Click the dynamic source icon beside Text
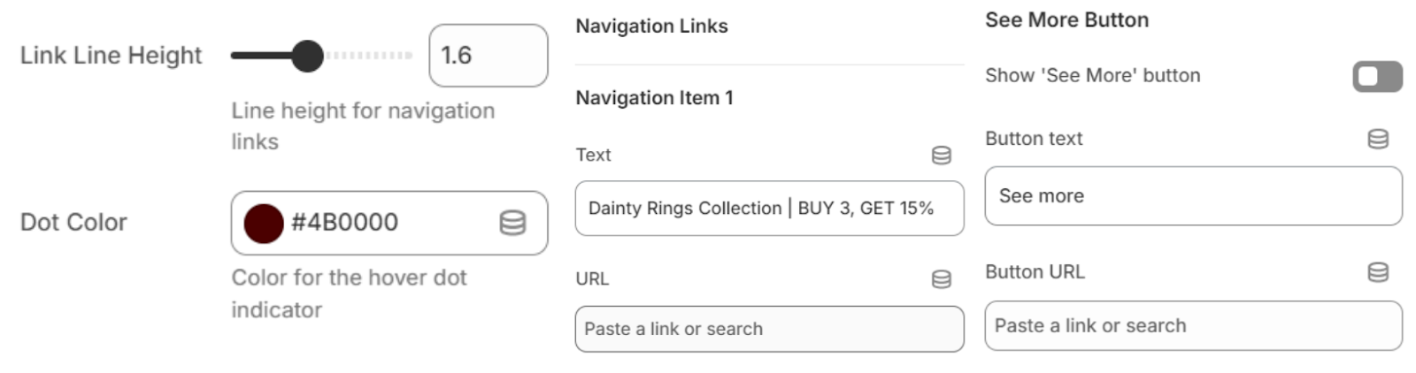The width and height of the screenshot is (1416, 373). 941,156
